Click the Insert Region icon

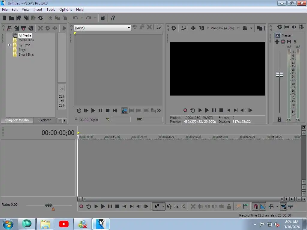pyautogui.click(x=246, y=206)
